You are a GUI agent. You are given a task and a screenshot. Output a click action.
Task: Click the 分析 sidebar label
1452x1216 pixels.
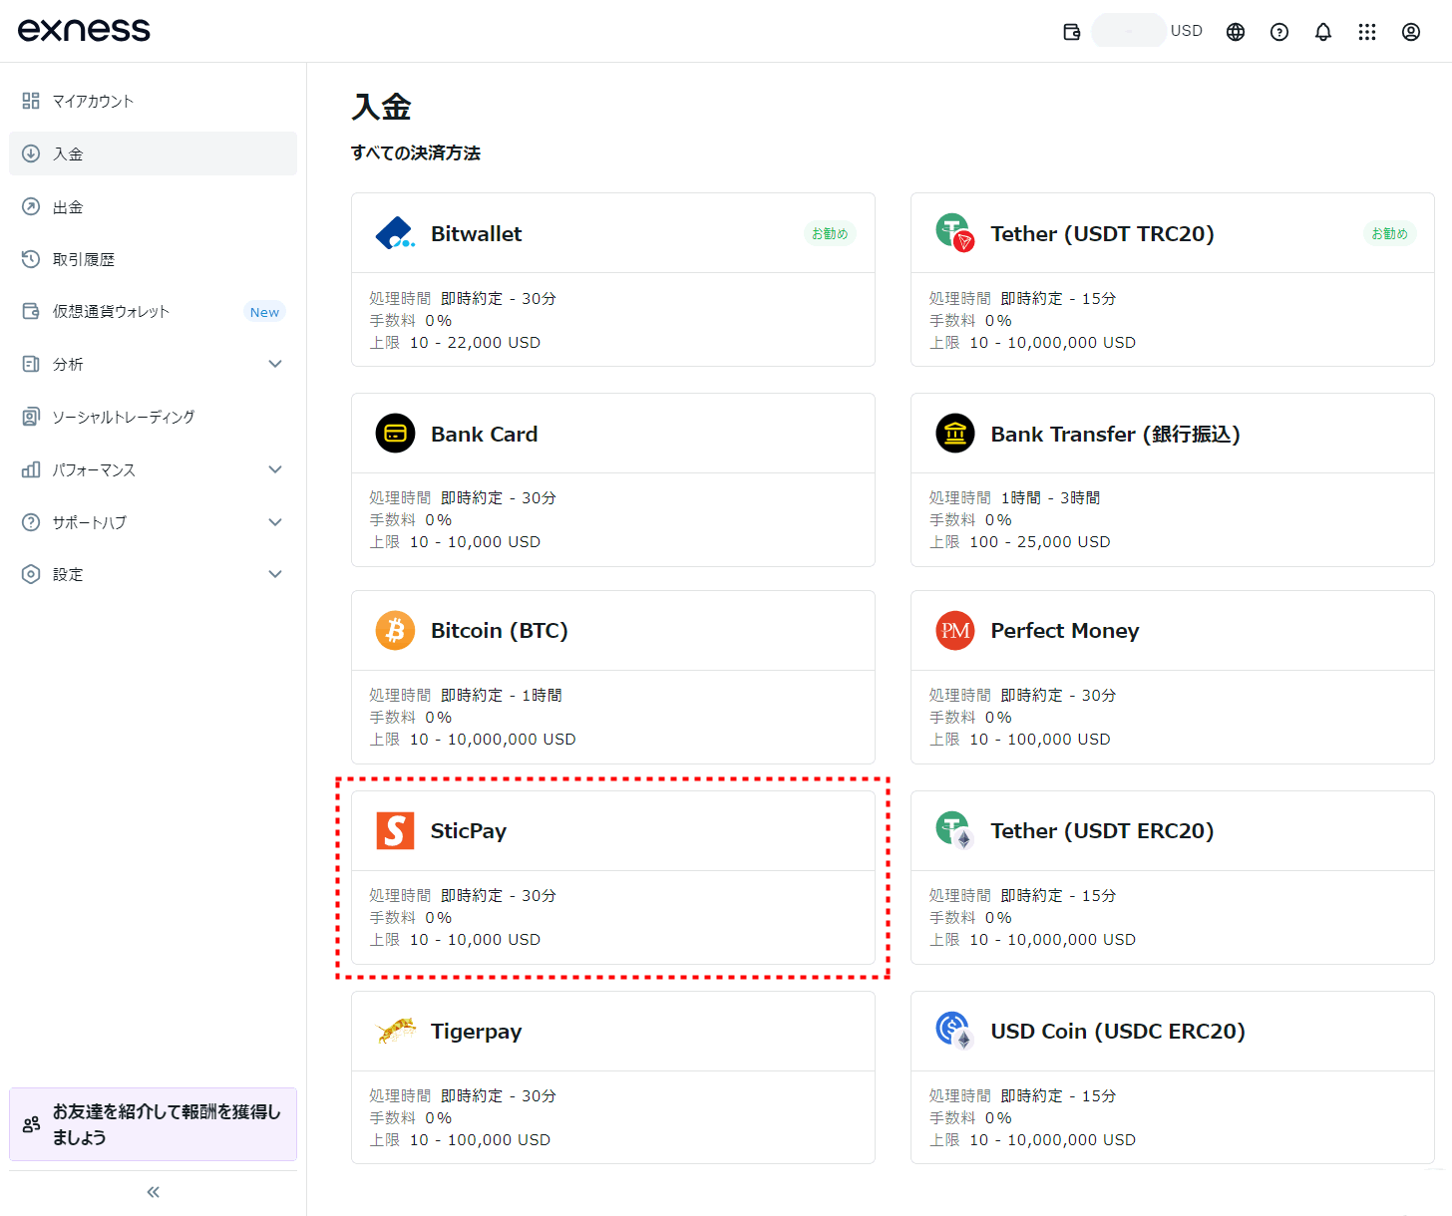tap(68, 364)
